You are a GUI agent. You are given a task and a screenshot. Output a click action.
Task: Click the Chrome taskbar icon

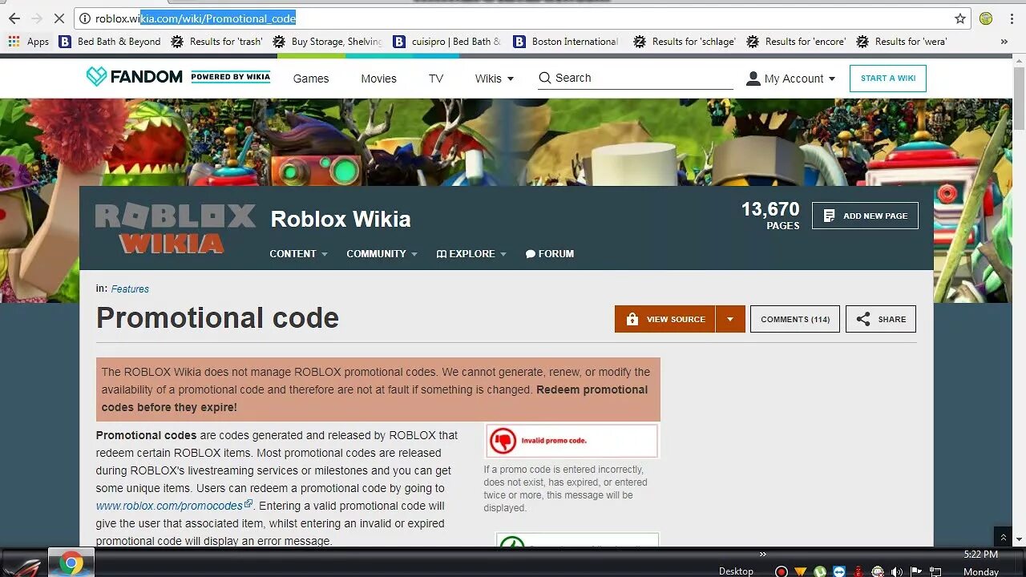point(71,563)
